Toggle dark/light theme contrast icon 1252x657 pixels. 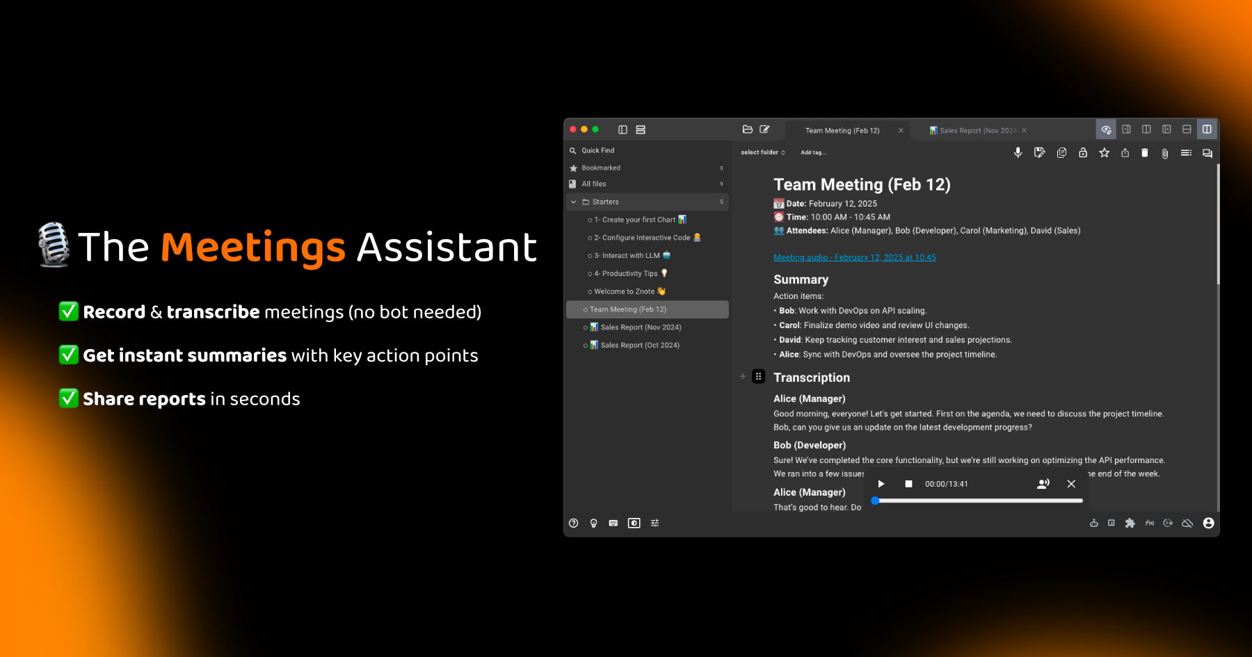pos(634,523)
